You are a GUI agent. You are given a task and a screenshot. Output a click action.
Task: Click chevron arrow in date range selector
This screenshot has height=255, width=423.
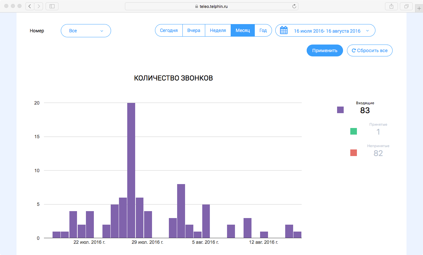(x=367, y=31)
